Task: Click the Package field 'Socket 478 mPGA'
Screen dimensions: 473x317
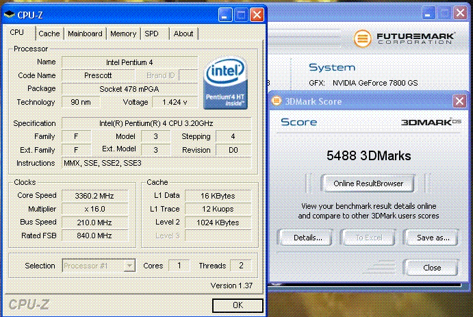Action: (129, 89)
